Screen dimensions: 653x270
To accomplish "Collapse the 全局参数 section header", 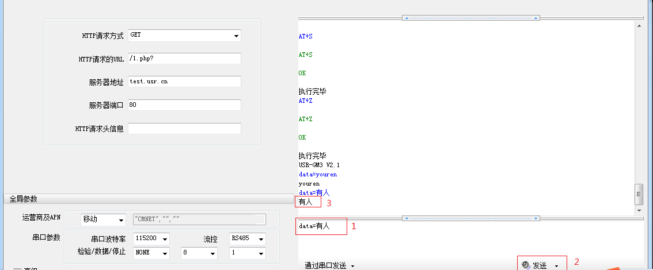I will point(23,199).
